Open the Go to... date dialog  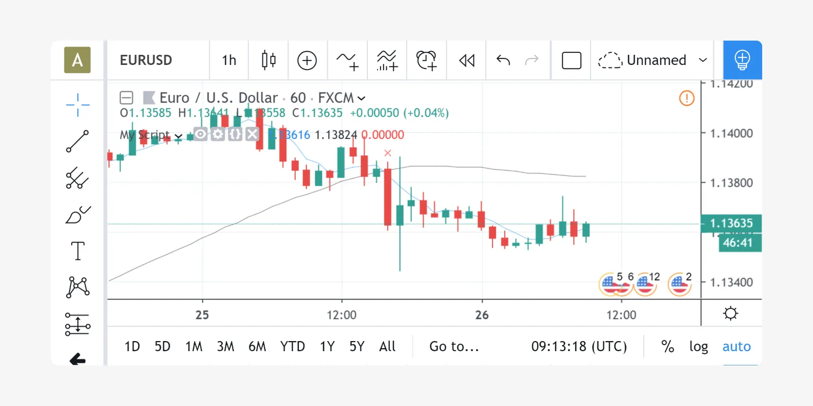[x=454, y=347]
